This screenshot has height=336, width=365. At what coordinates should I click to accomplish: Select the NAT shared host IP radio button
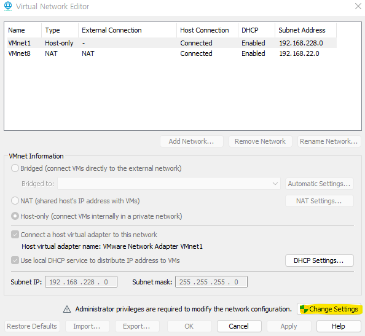15,201
